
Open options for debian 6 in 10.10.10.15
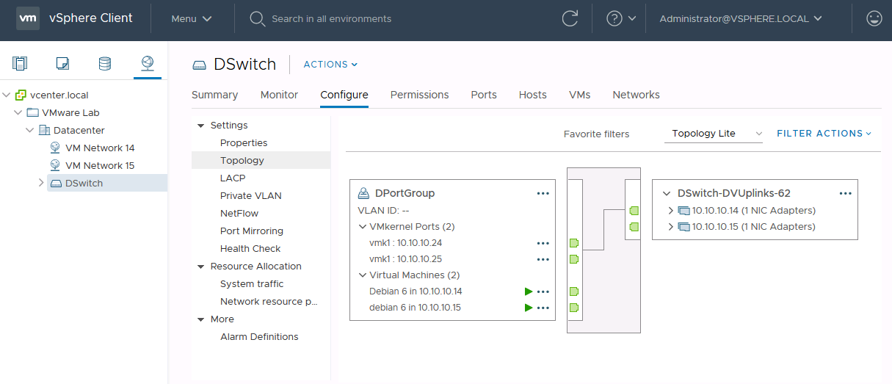(x=543, y=308)
